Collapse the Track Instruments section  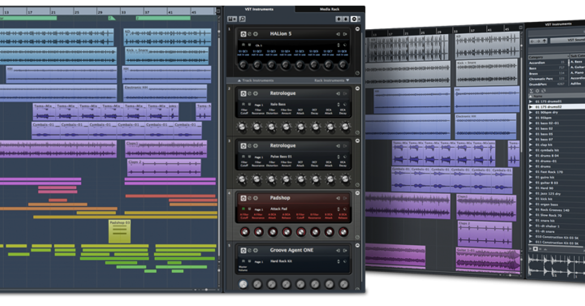[x=256, y=80]
